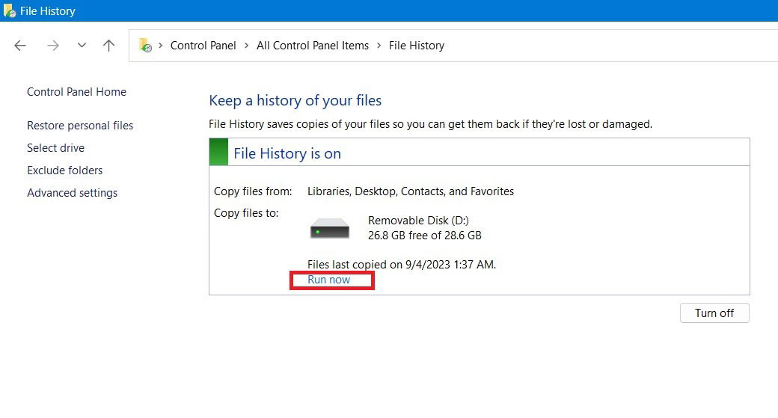Go back to the previous page

pos(20,46)
